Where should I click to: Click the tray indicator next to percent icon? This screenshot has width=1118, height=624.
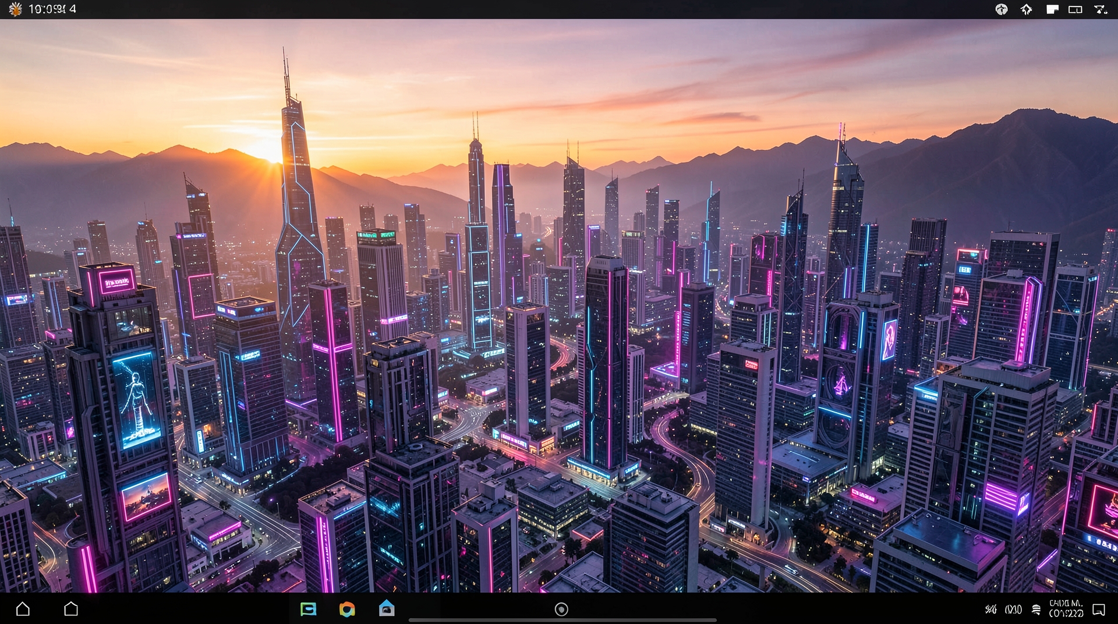(1013, 609)
